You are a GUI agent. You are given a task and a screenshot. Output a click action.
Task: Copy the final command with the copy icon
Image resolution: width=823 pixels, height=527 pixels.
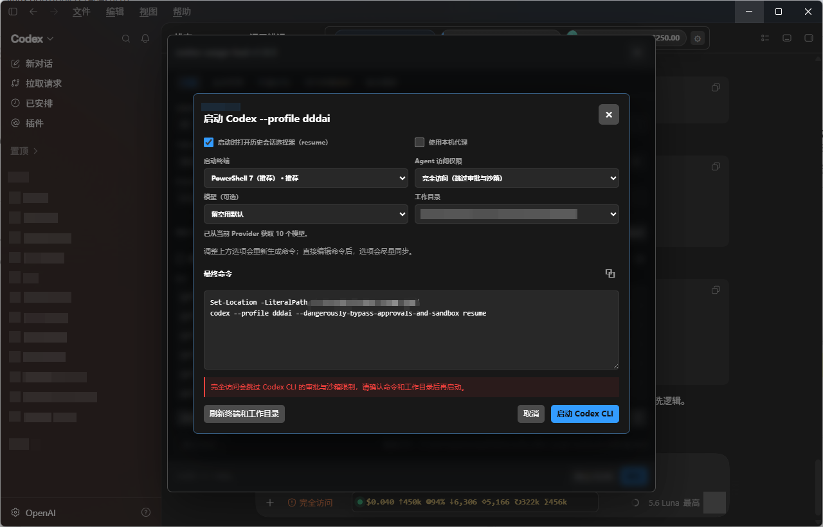point(610,273)
